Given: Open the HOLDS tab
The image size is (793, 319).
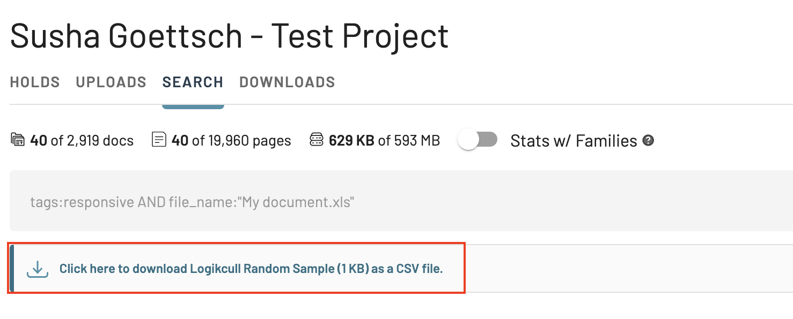Looking at the screenshot, I should (35, 82).
